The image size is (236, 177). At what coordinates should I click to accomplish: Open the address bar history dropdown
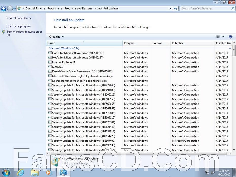click(x=170, y=9)
